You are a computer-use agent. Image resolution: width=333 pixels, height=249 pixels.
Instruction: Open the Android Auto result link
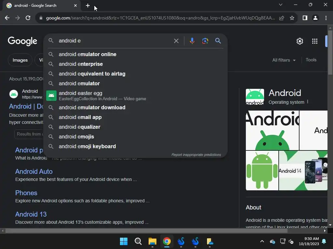pos(34,171)
